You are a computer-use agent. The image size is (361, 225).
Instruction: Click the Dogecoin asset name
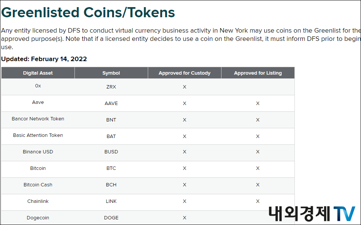pos(38,218)
